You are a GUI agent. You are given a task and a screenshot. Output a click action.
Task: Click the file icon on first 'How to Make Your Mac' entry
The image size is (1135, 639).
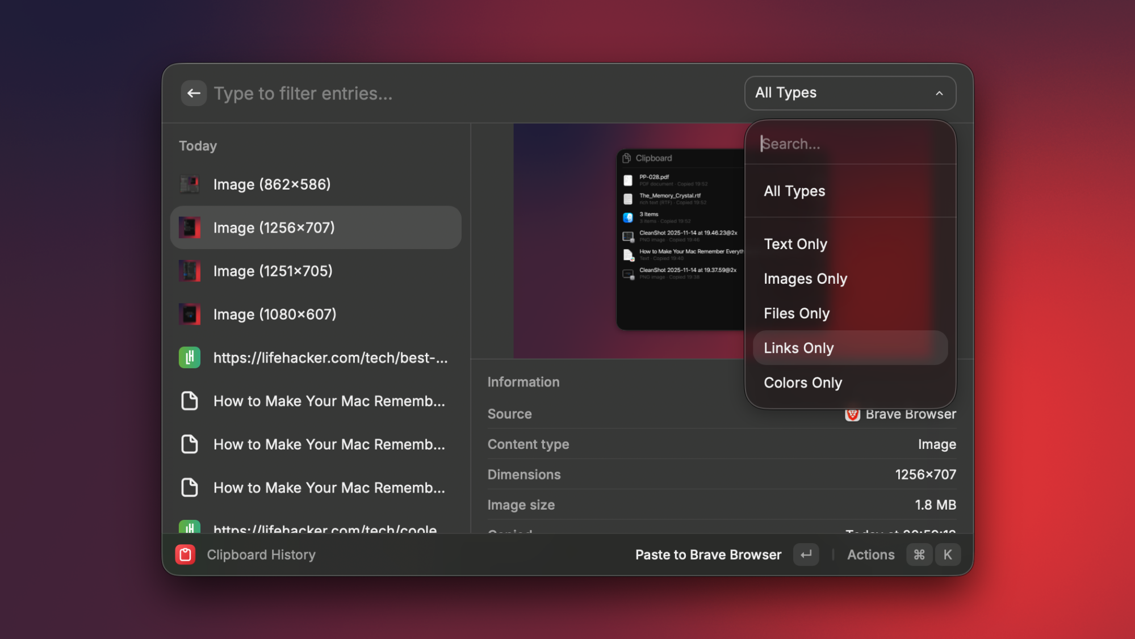click(x=190, y=401)
